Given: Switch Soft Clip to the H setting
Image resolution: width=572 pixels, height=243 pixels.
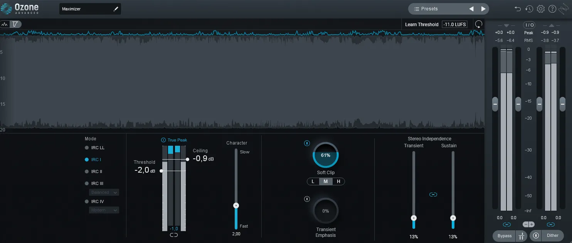Looking at the screenshot, I should 338,181.
